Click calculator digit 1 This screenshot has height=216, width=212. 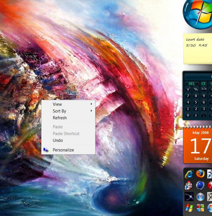pos(188,109)
